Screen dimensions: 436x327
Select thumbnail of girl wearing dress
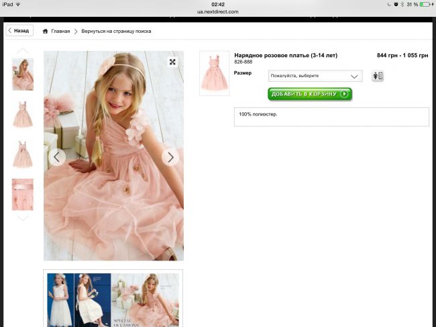(23, 75)
